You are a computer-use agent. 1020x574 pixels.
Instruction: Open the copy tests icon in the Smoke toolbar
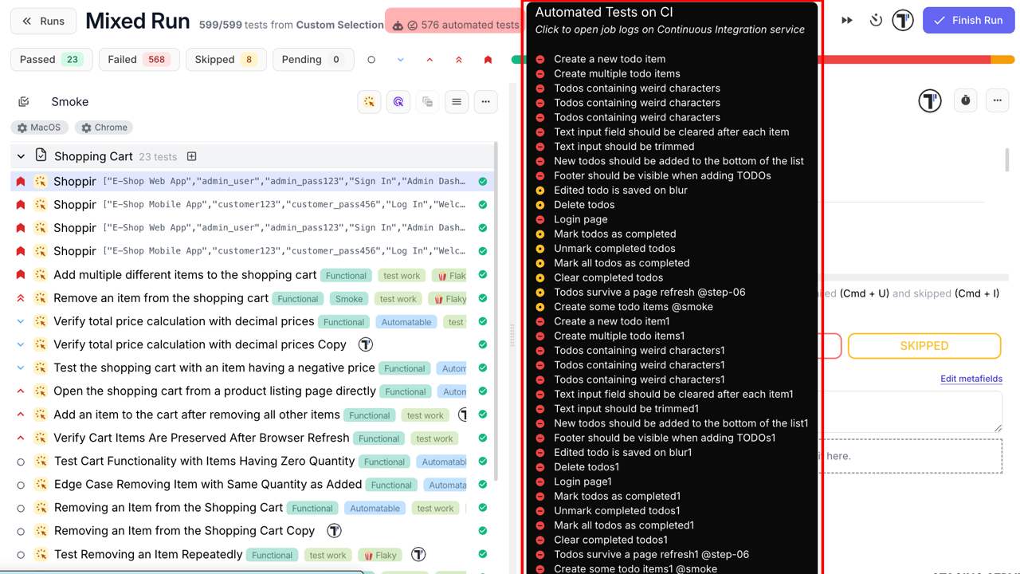tap(427, 101)
